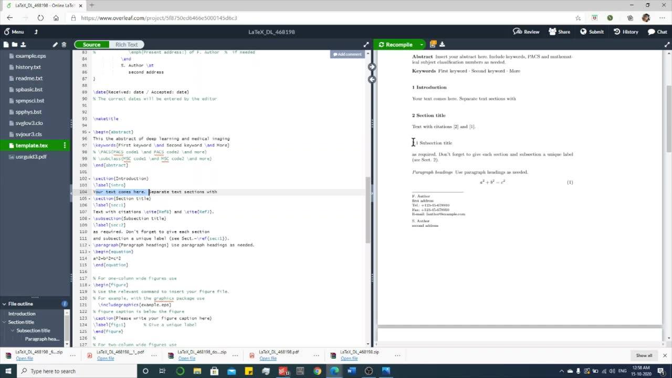Screen dimensions: 672x378
Task: Collapse the Section title outline item
Action: 4,322
